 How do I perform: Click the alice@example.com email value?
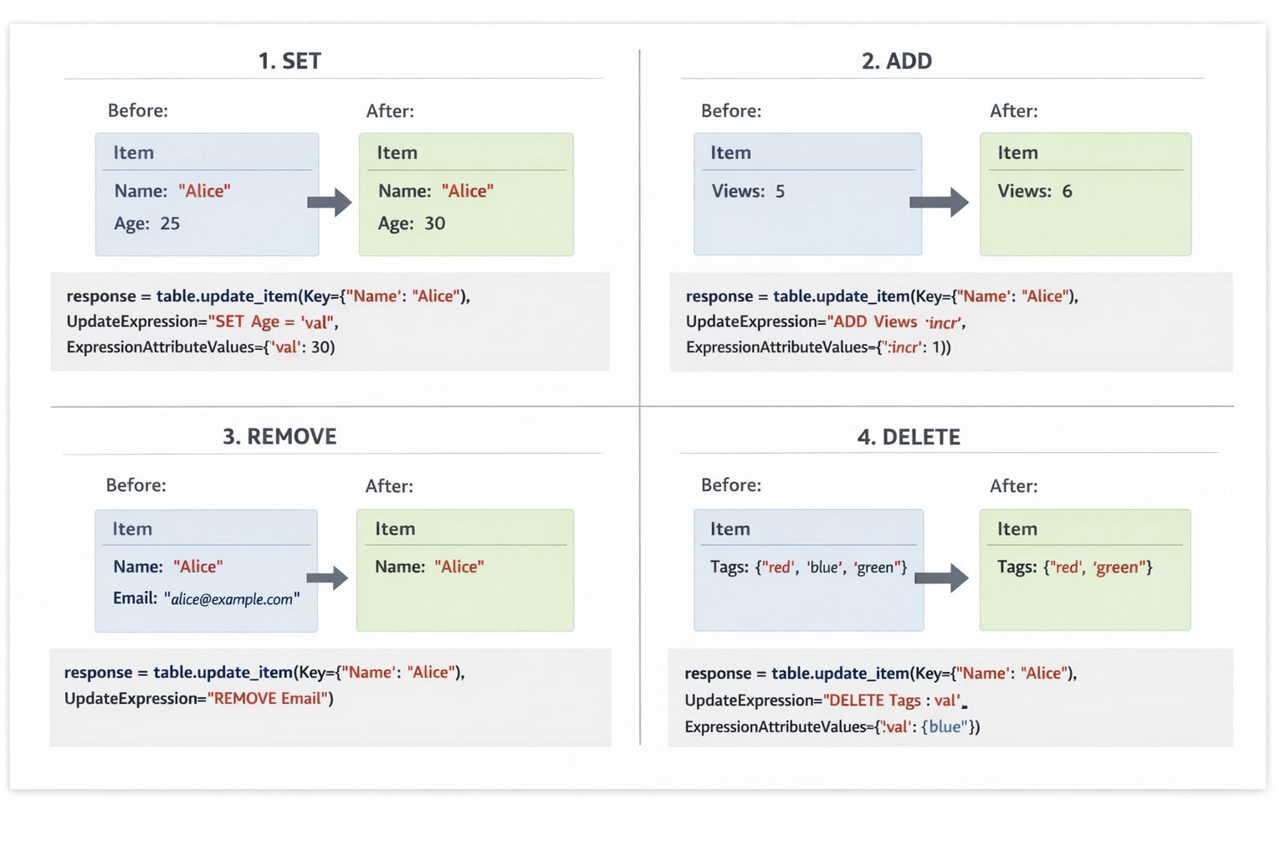(232, 599)
